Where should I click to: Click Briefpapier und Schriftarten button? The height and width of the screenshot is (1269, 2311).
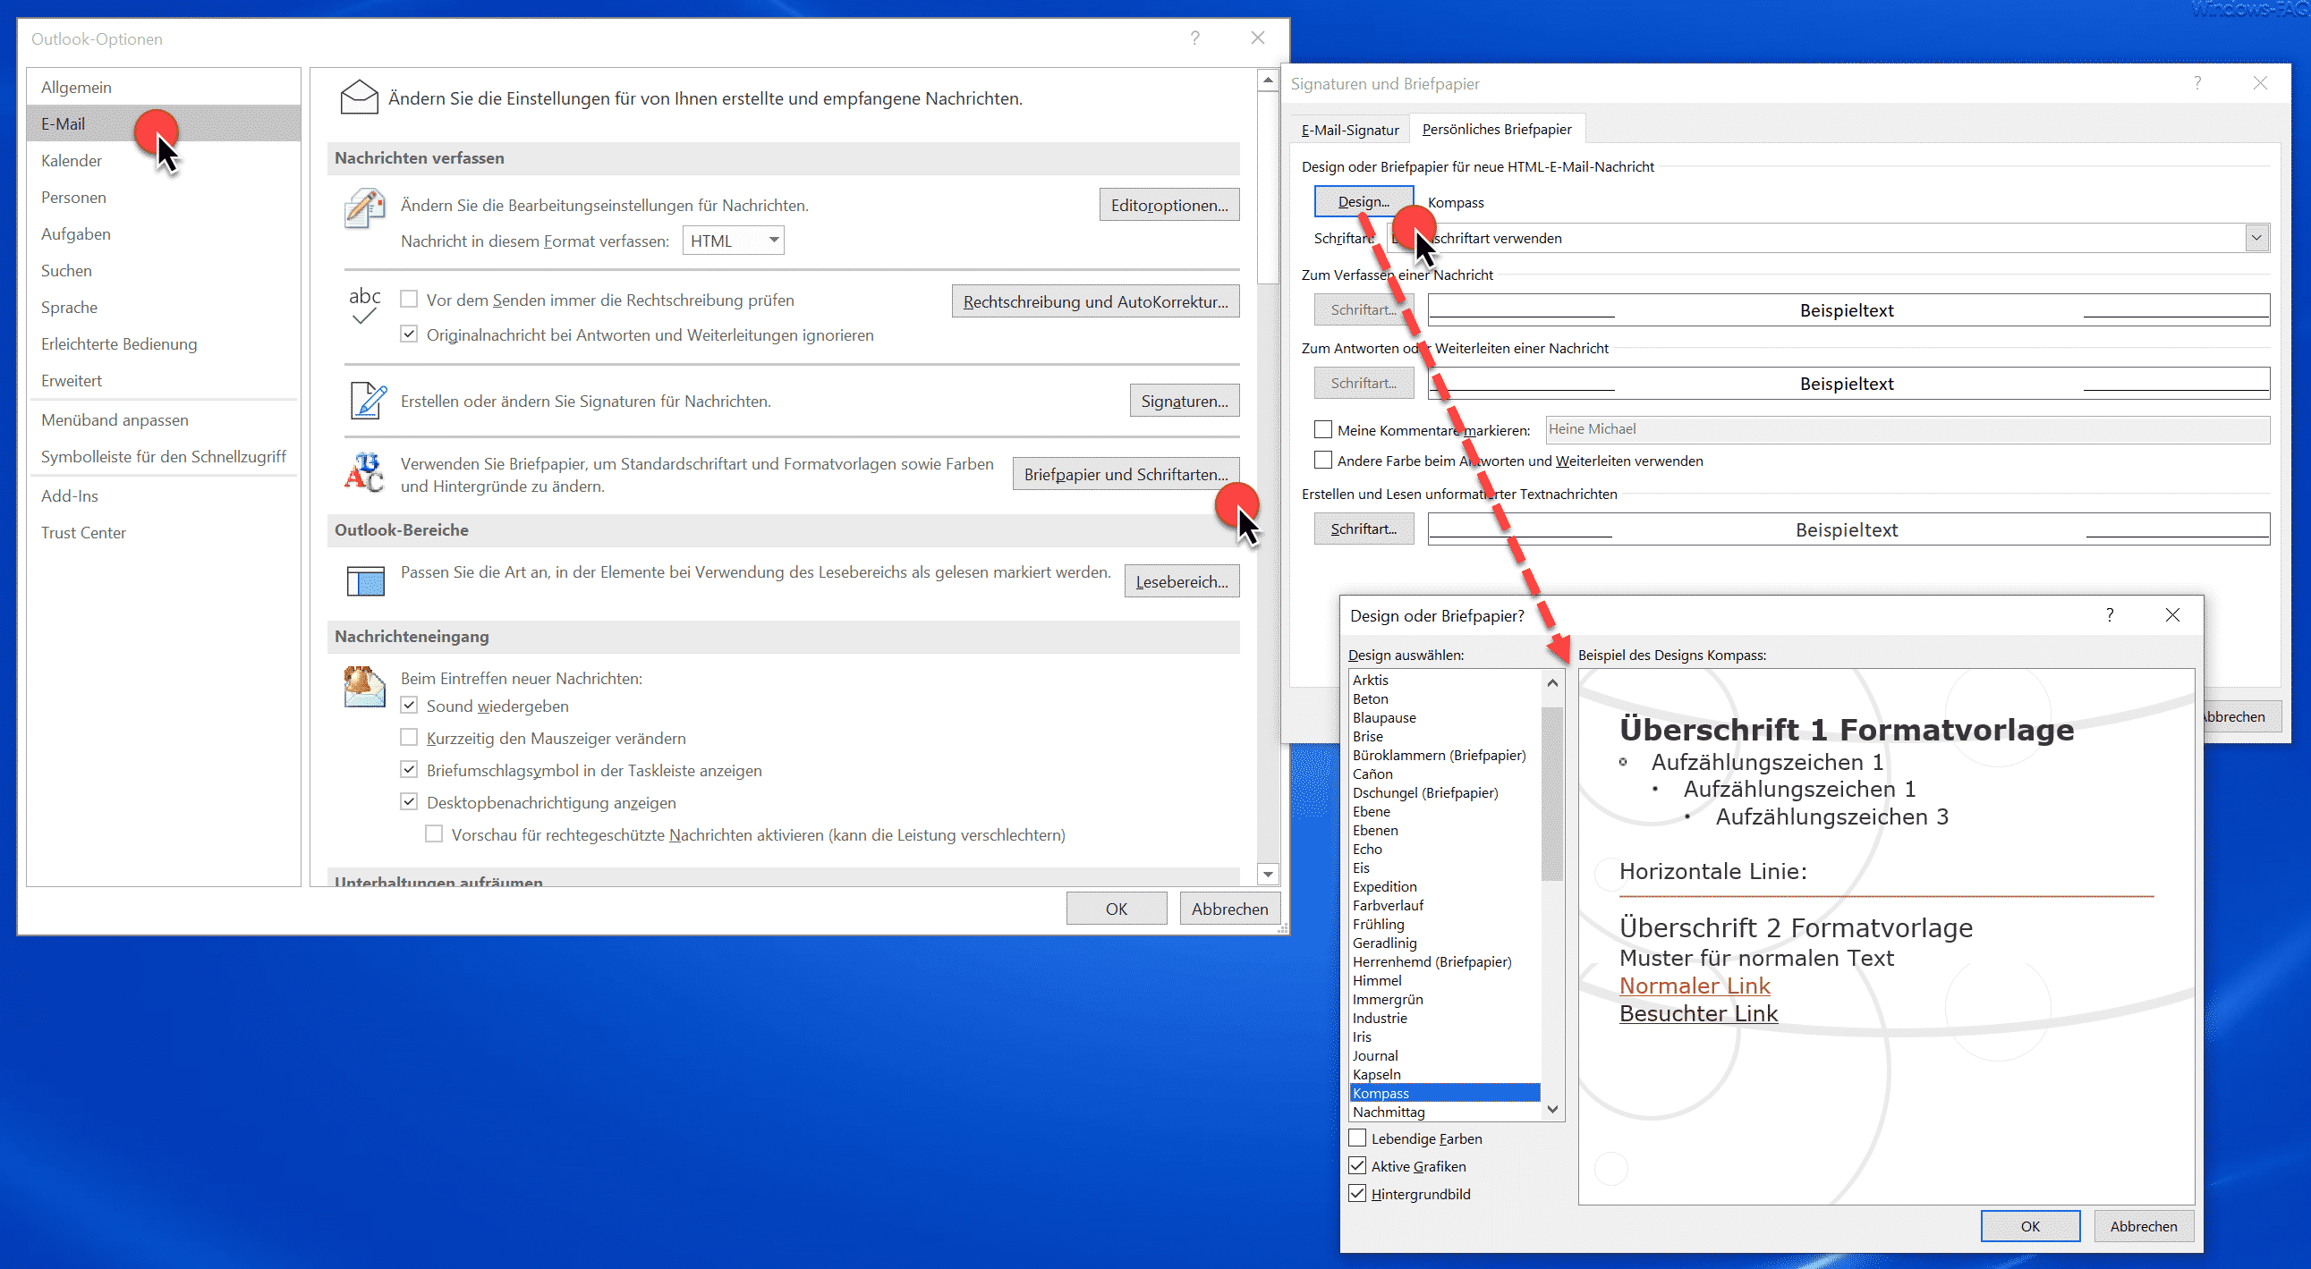(1126, 474)
